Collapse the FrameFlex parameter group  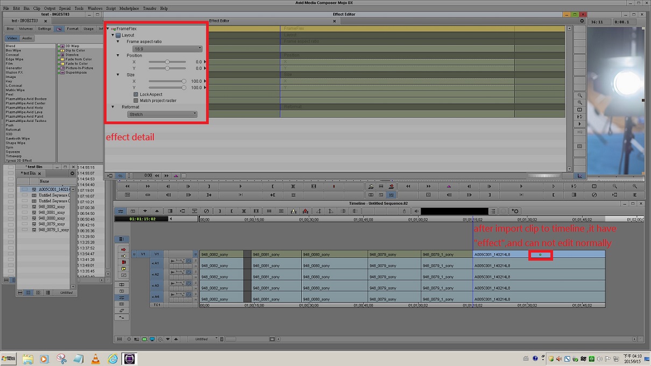click(108, 29)
